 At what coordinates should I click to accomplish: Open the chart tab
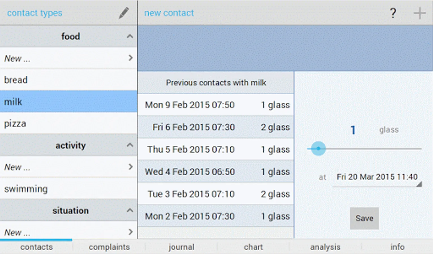click(253, 247)
